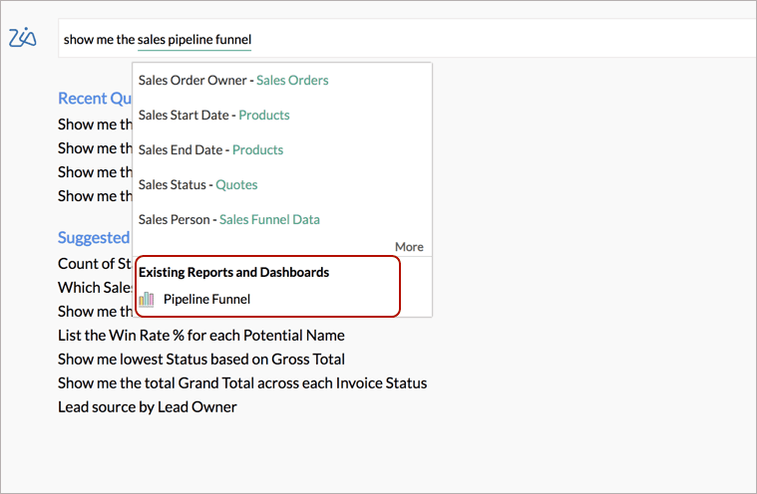Select the 'Count of St' suggested question
This screenshot has width=757, height=494.
[x=95, y=264]
